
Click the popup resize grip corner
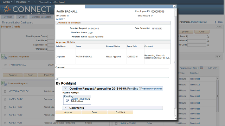[175, 119]
